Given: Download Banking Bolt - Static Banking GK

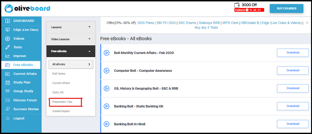Looking at the screenshot, I should click(x=293, y=106).
